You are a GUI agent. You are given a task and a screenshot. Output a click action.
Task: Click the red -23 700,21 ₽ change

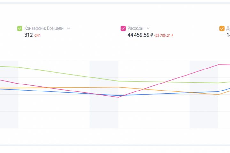coord(164,35)
